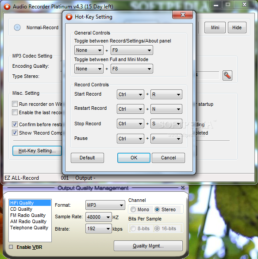Open the F9 key dropdown
Image resolution: width=258 pixels, height=259 pixels.
click(x=132, y=50)
